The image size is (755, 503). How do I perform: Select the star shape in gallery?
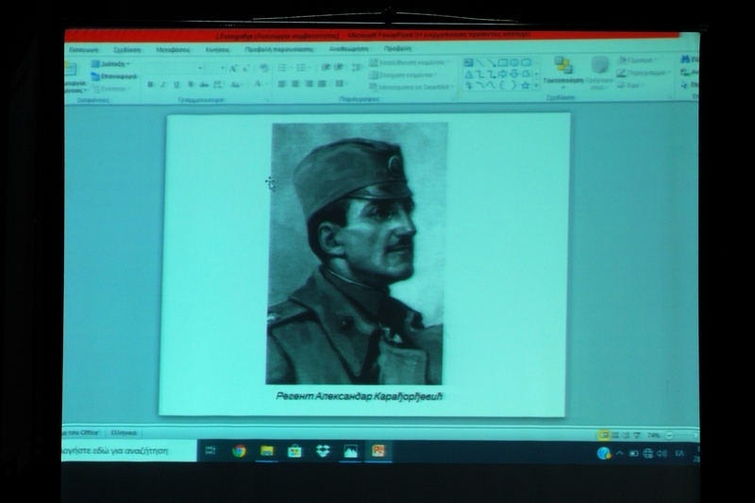tap(526, 85)
